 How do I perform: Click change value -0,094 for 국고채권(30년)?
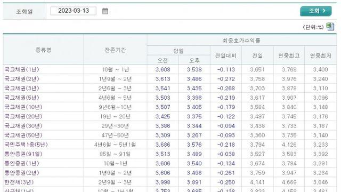click(226, 126)
